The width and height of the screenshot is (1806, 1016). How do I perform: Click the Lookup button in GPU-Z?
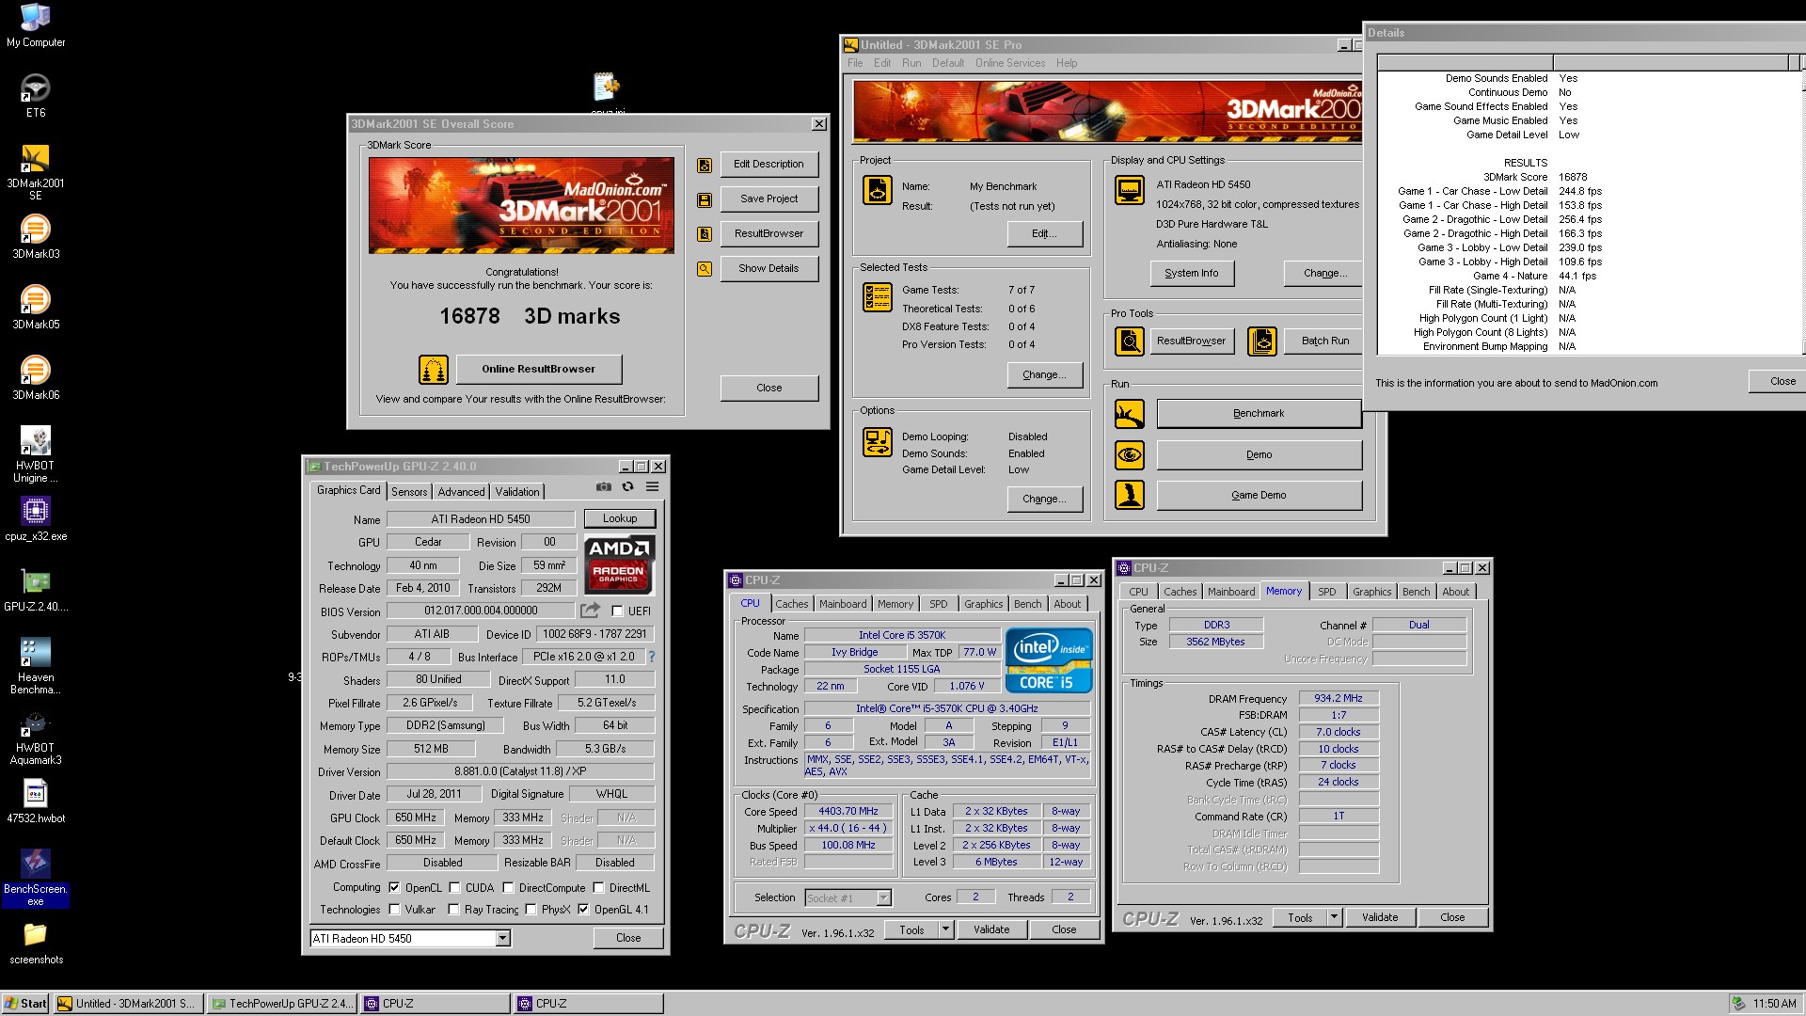620,518
